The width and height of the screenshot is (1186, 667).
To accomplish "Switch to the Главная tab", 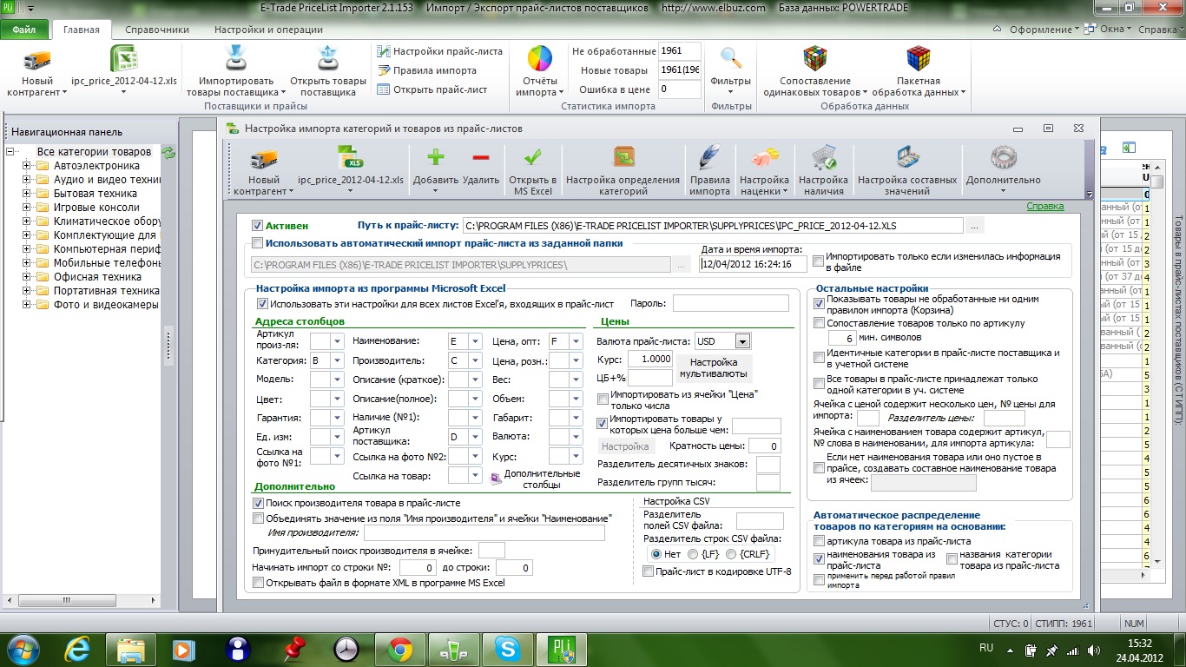I will (x=82, y=30).
